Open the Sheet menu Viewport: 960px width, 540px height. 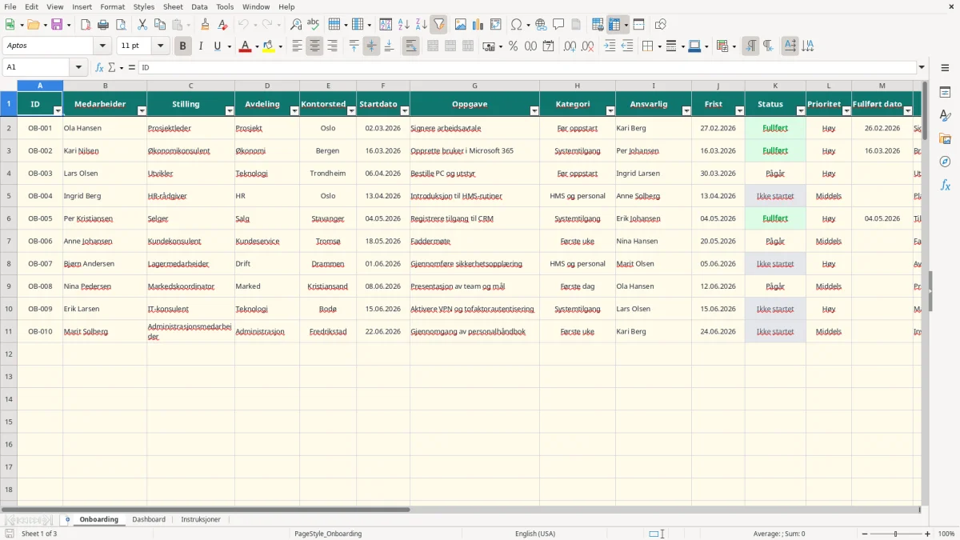click(x=173, y=6)
